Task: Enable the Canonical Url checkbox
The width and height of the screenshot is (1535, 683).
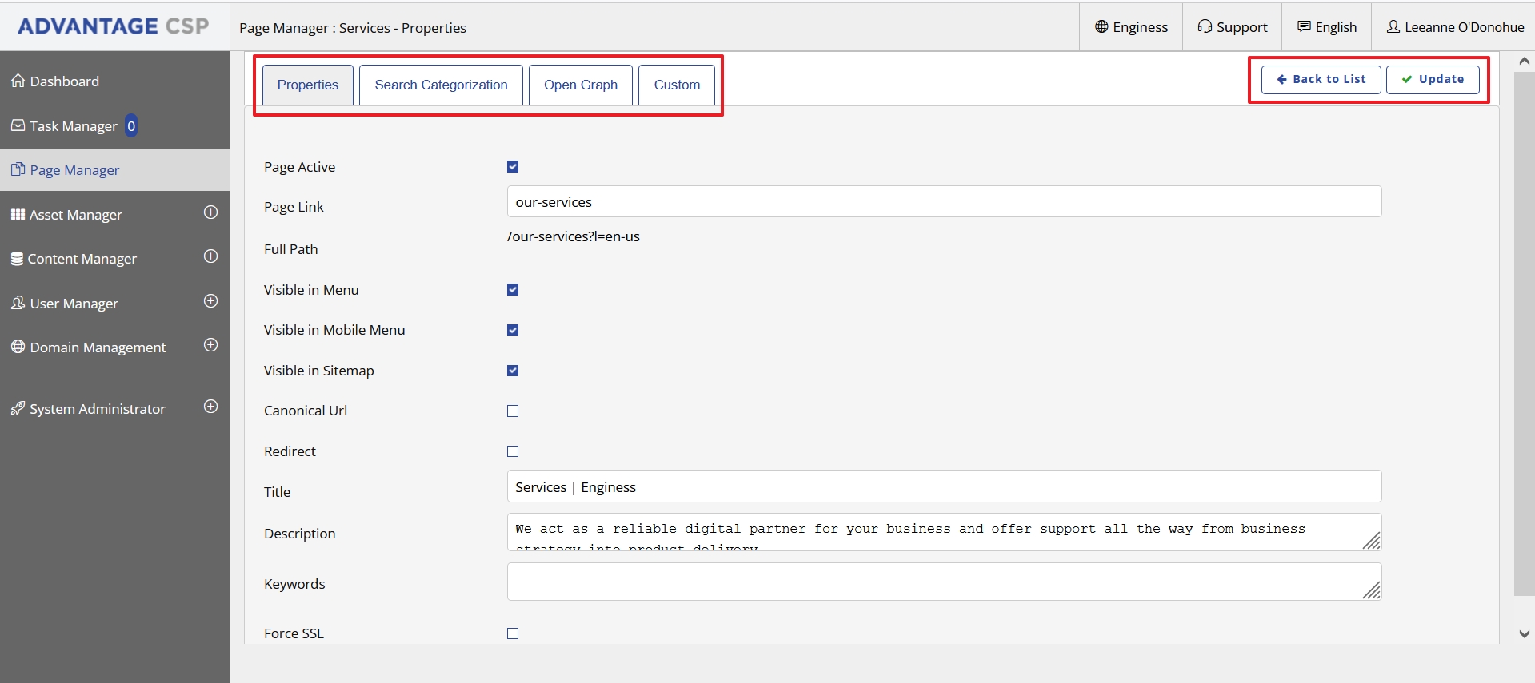Action: coord(513,411)
